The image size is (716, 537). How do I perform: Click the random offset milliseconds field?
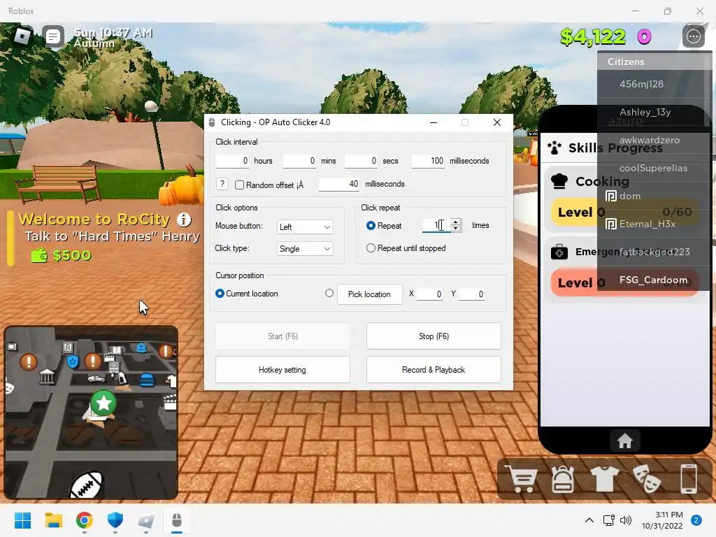(x=339, y=184)
